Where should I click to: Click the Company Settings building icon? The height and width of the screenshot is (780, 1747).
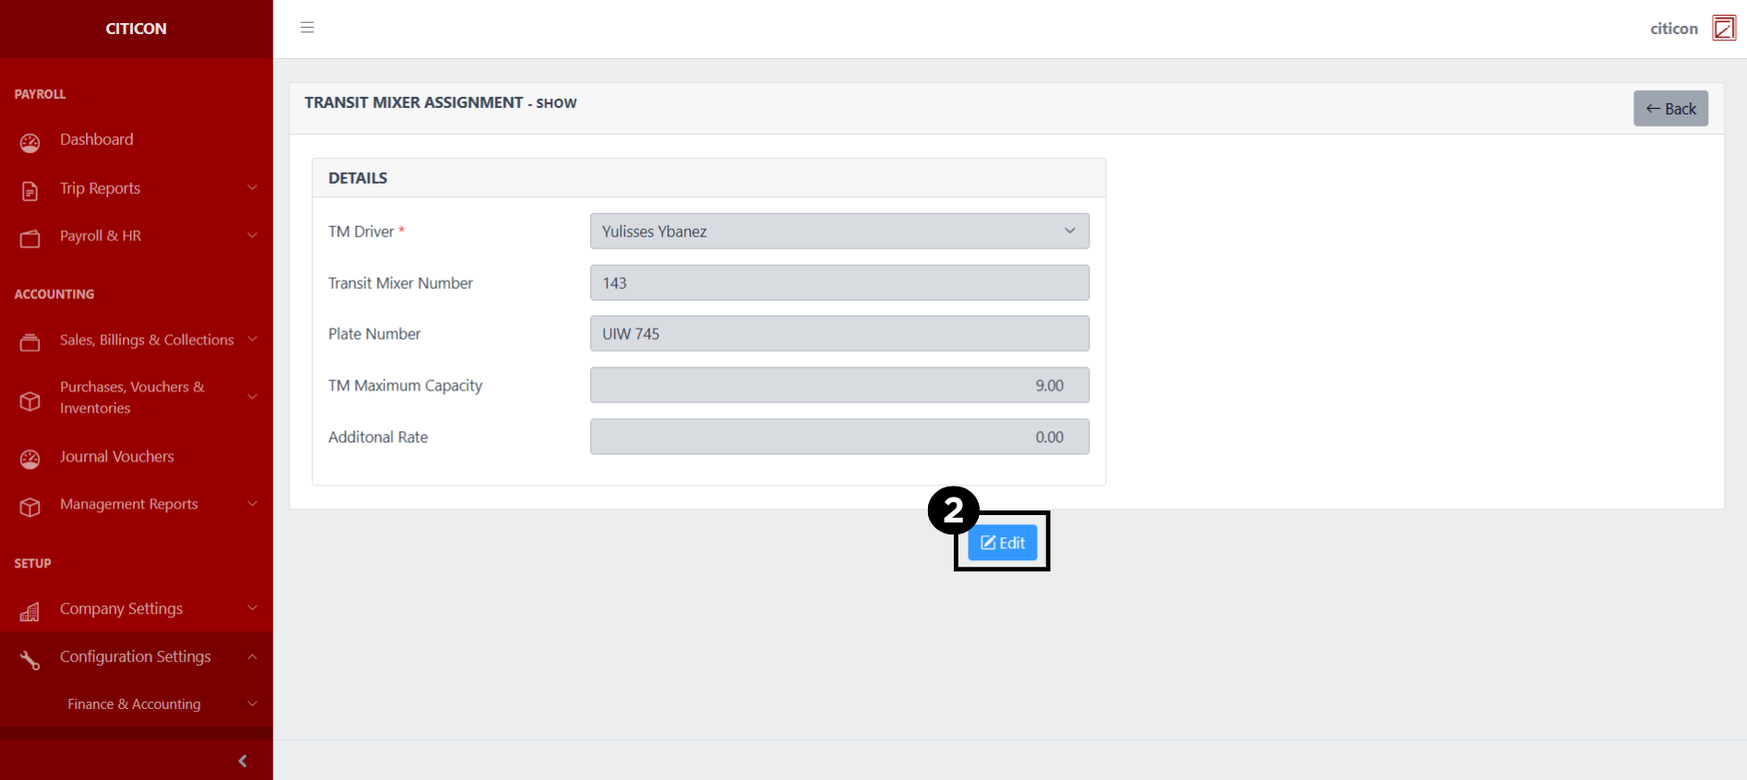pos(30,611)
